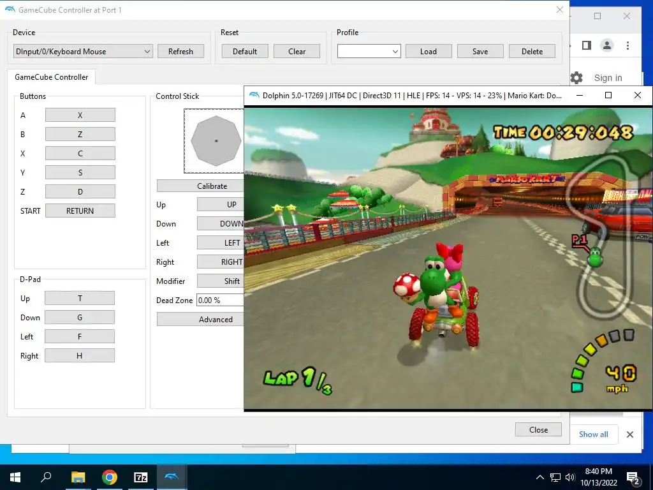Minimize the Dolphin game window
This screenshot has height=490, width=653.
(x=579, y=96)
